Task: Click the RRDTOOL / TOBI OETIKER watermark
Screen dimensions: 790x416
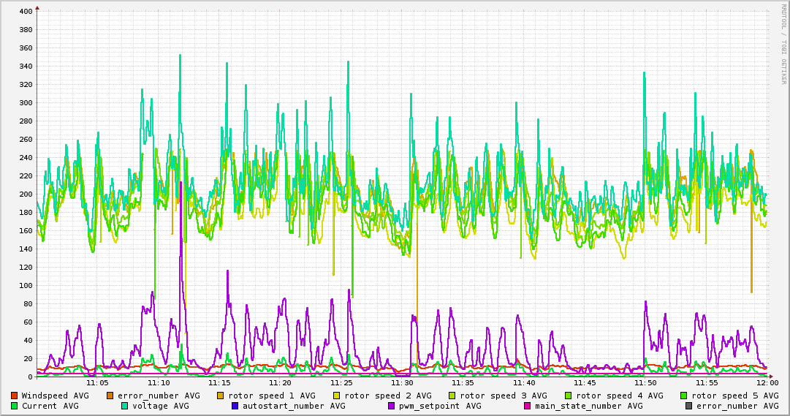Action: [784, 44]
